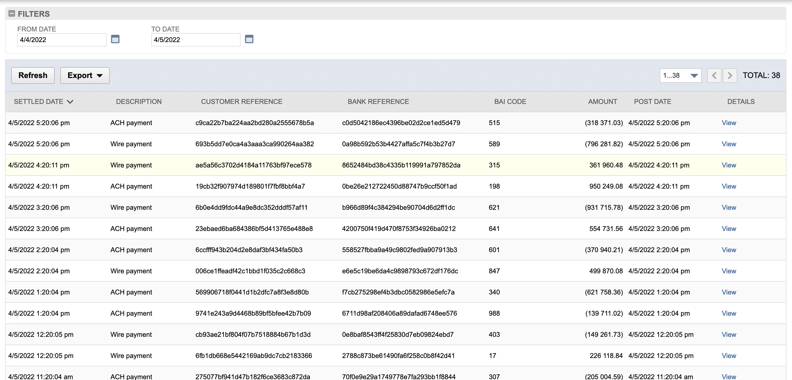792x380 pixels.
Task: View details for (796 281.82) wire payment
Action: (729, 144)
